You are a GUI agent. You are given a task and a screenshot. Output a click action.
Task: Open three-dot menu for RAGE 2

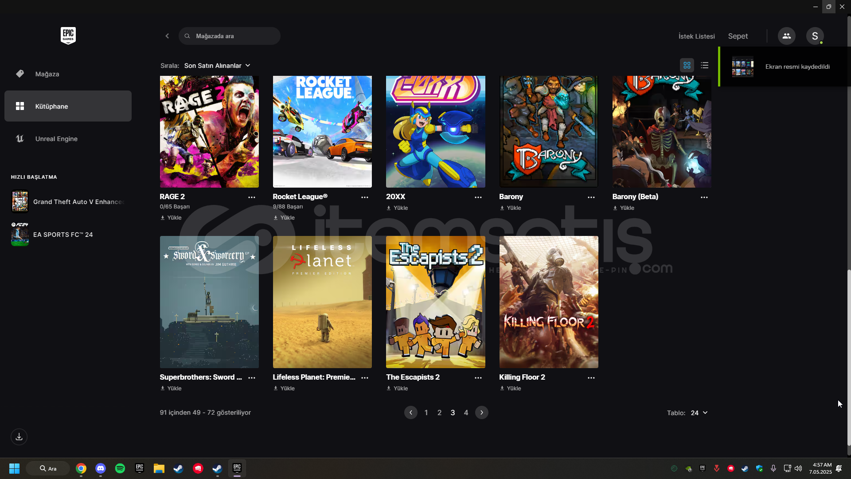(252, 197)
